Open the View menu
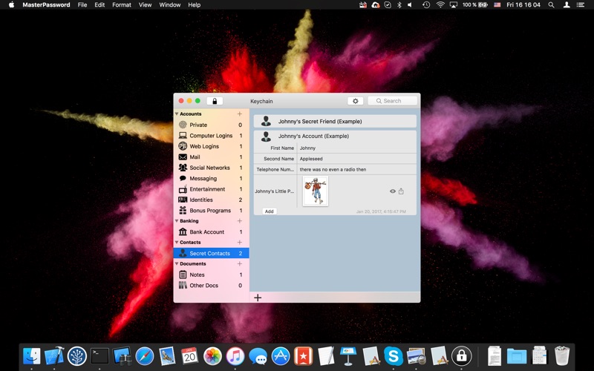 145,5
